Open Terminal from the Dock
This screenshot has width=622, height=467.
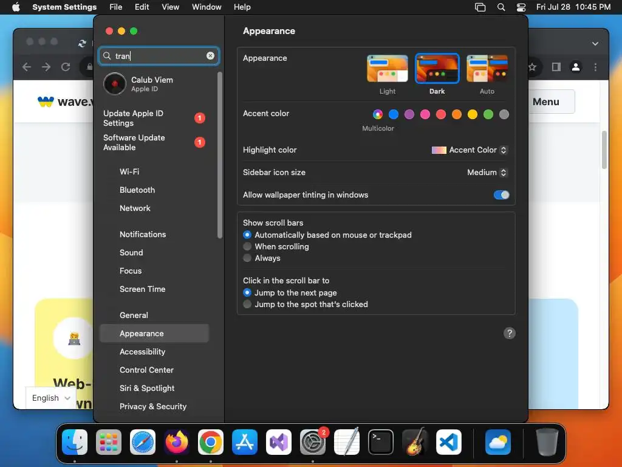[381, 442]
